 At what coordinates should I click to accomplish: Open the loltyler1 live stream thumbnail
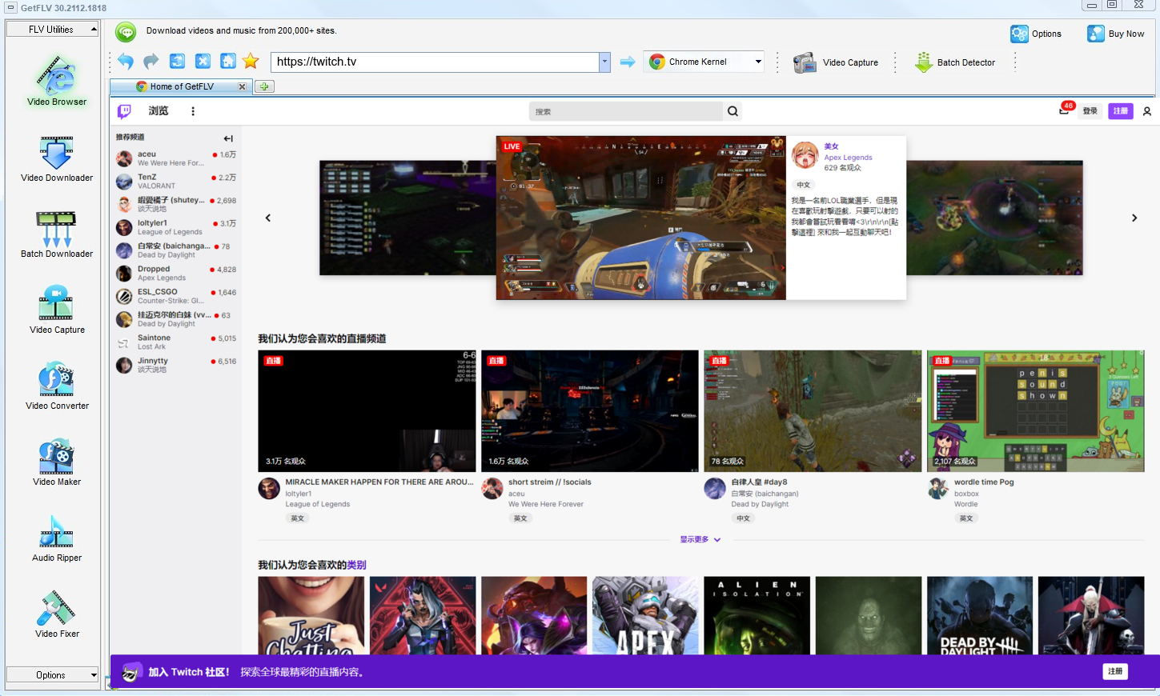[367, 411]
